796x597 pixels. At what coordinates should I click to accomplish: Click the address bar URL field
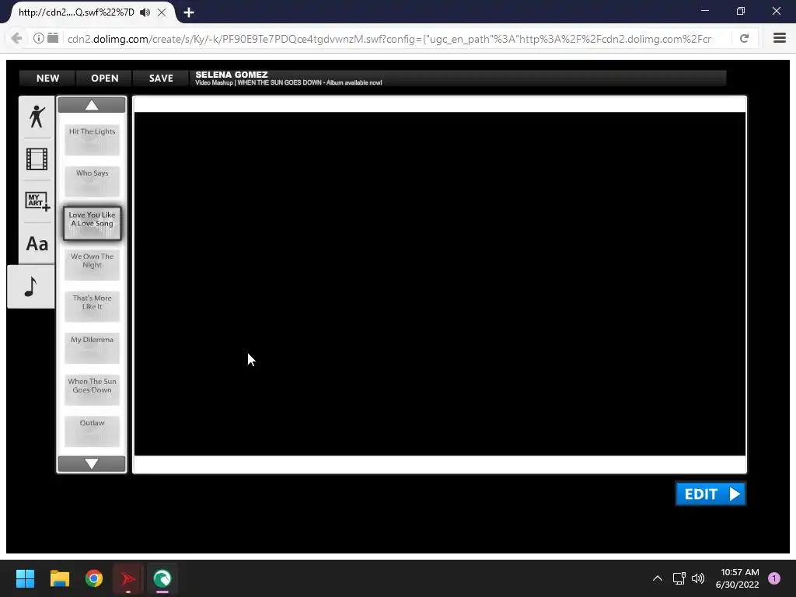point(389,39)
